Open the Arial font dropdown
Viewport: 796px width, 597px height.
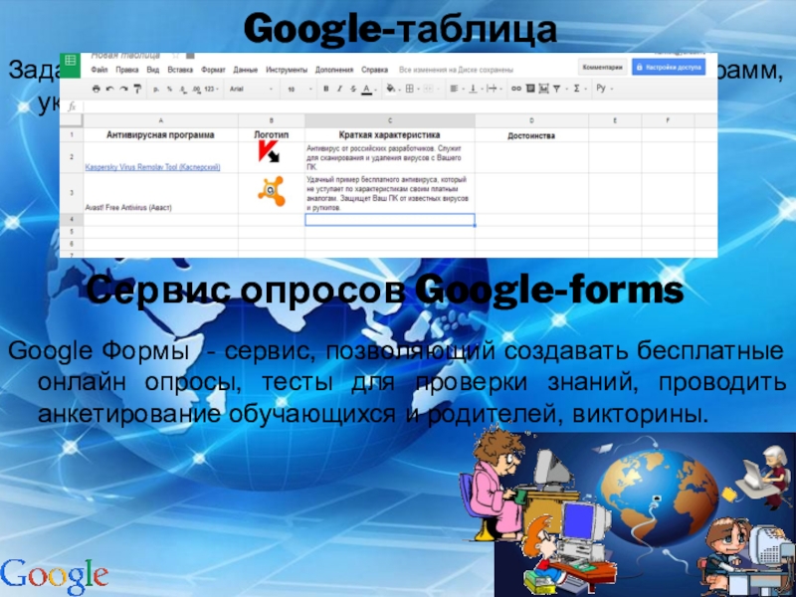click(x=252, y=89)
